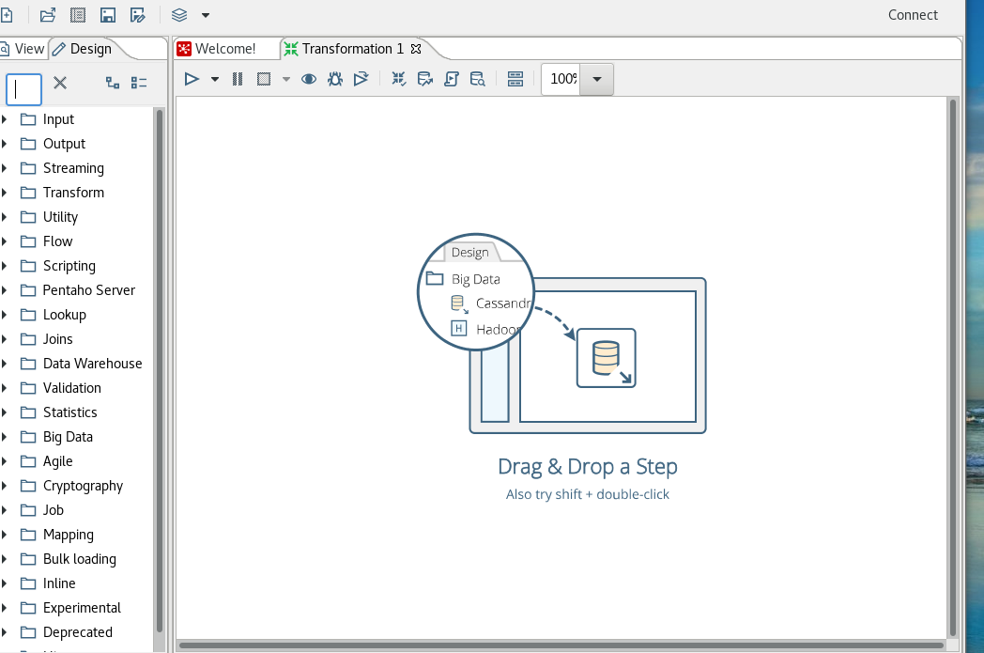The height and width of the screenshot is (653, 984).
Task: Click the step search input field
Action: point(23,89)
